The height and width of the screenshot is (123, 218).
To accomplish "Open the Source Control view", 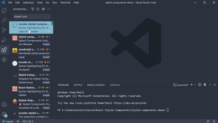I will [4, 30].
